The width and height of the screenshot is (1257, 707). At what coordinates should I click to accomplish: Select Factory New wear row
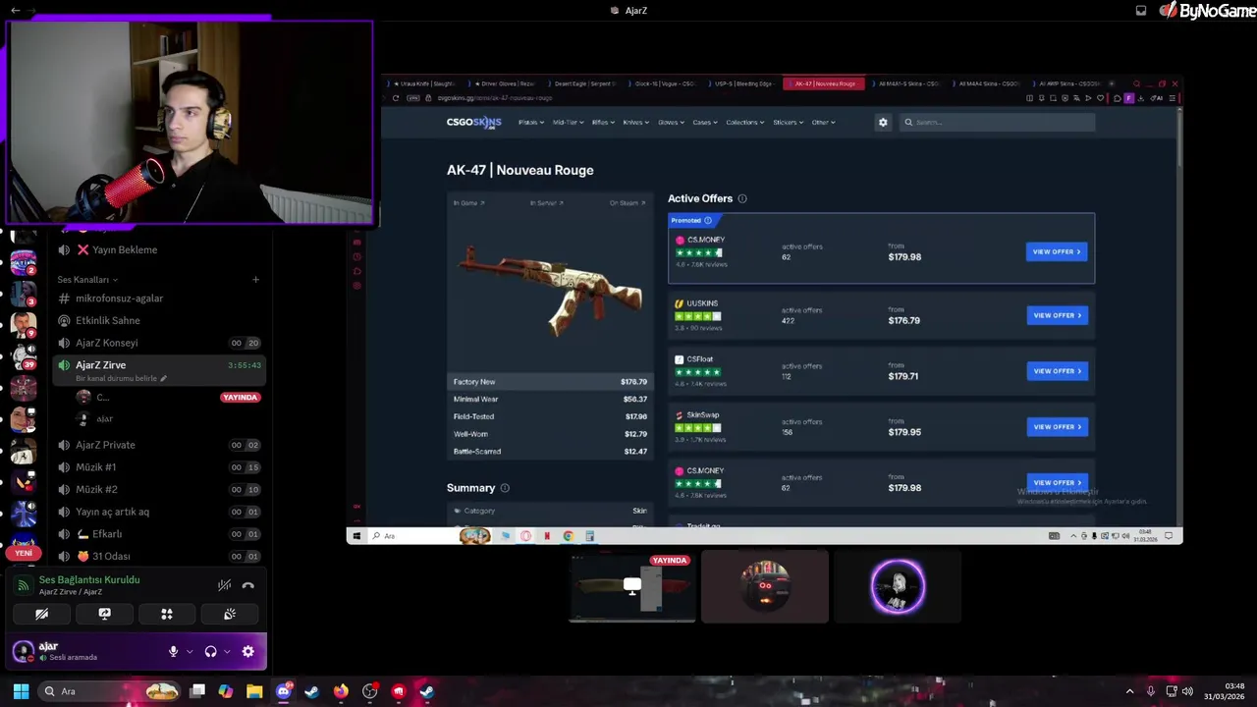[550, 382]
